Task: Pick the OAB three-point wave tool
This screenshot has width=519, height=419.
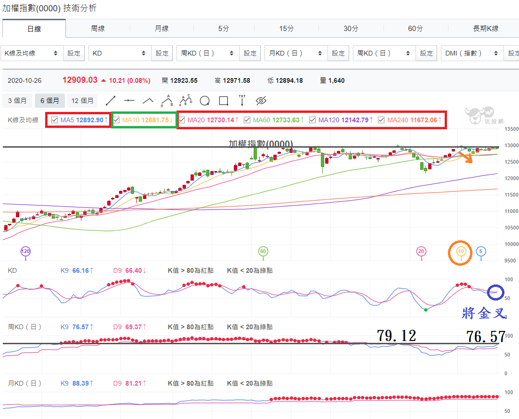Action: [167, 101]
